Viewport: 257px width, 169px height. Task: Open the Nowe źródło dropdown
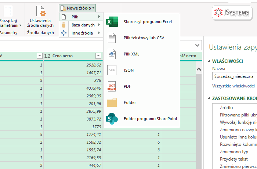[x=77, y=8]
